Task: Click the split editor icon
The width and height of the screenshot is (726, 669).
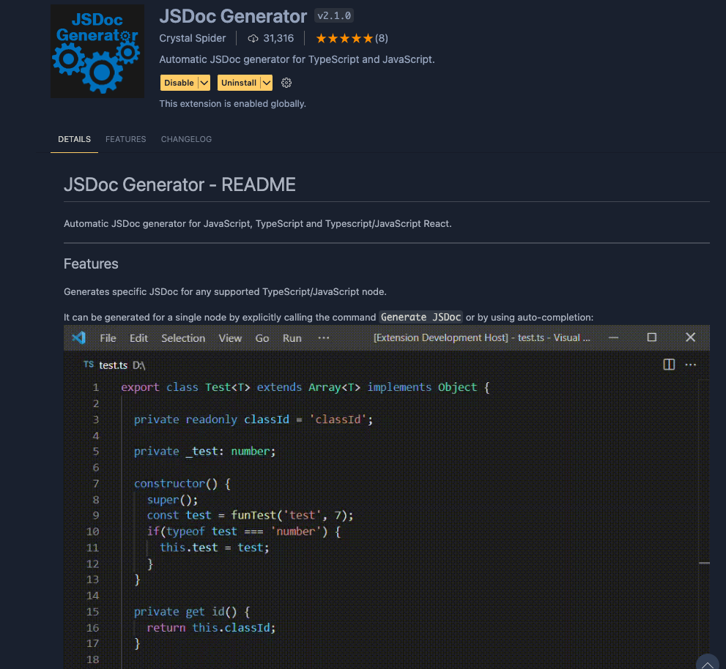Action: [x=669, y=365]
